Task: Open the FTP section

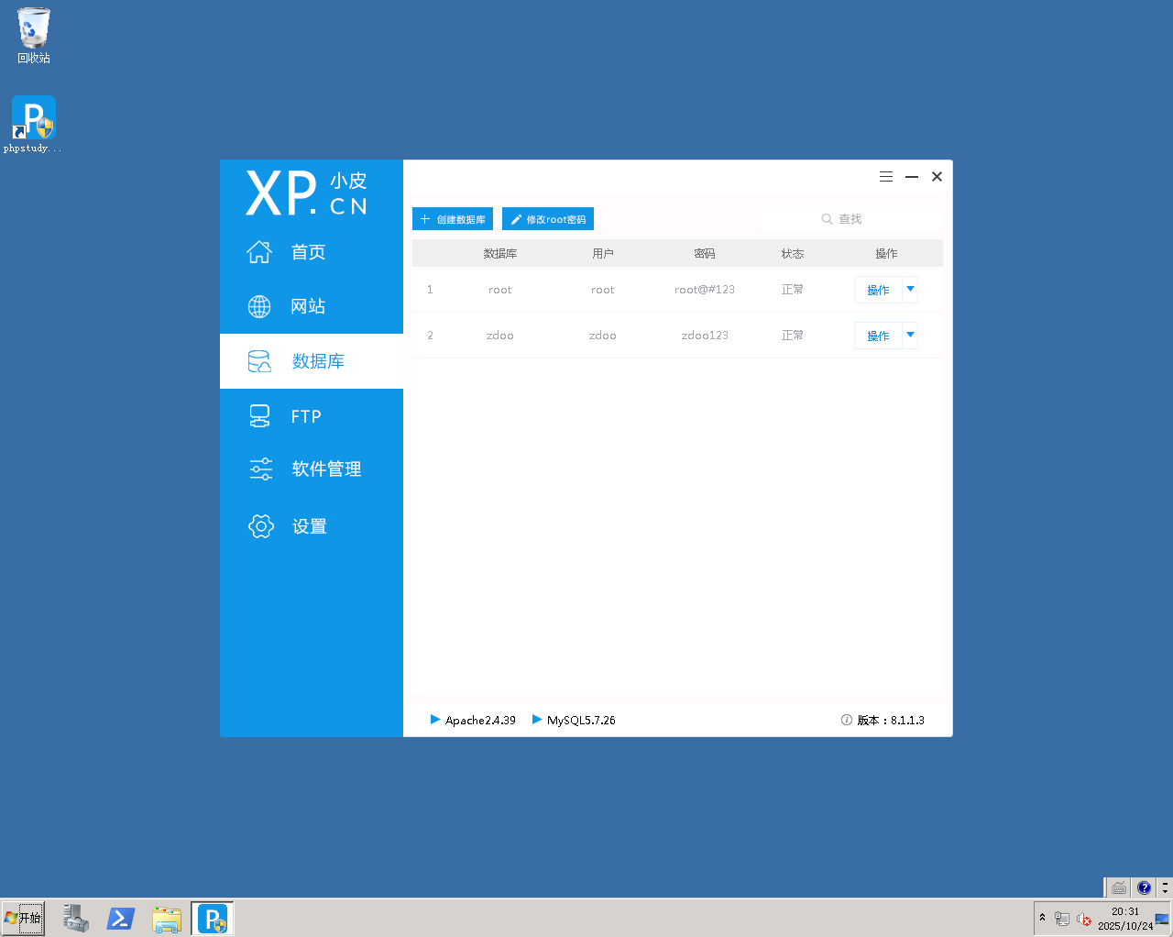Action: pos(312,416)
